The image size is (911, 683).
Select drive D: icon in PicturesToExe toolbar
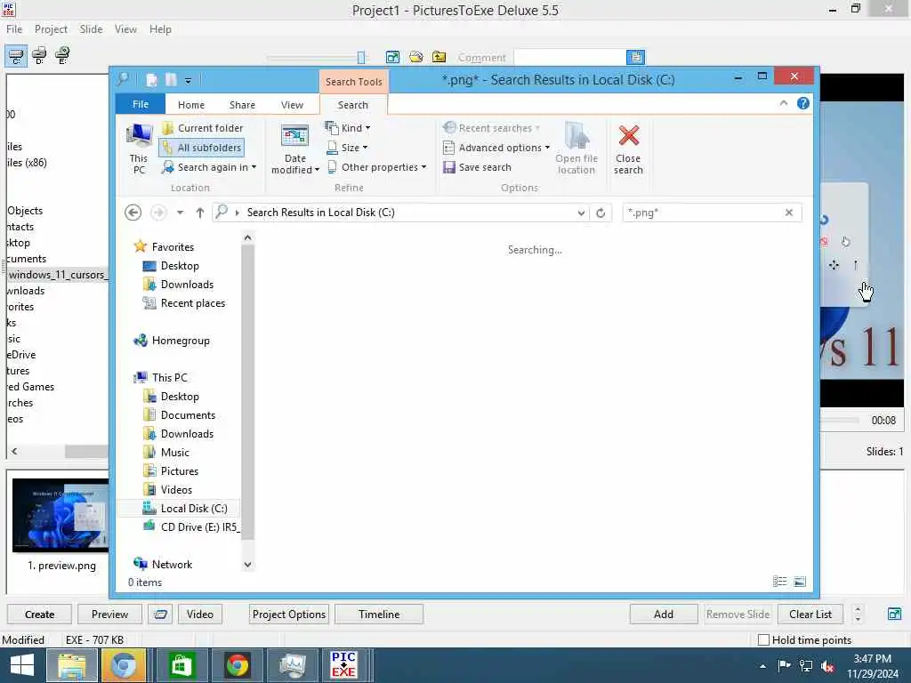click(x=39, y=56)
